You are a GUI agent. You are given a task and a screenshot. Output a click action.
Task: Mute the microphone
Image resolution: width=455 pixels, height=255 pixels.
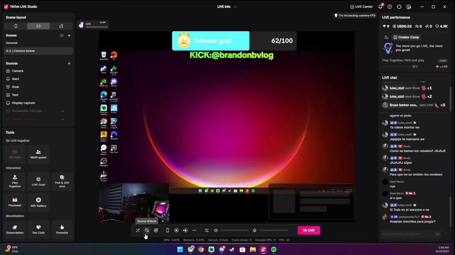click(255, 230)
